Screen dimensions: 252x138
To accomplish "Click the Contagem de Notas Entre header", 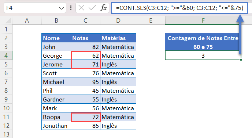I will [x=203, y=42].
